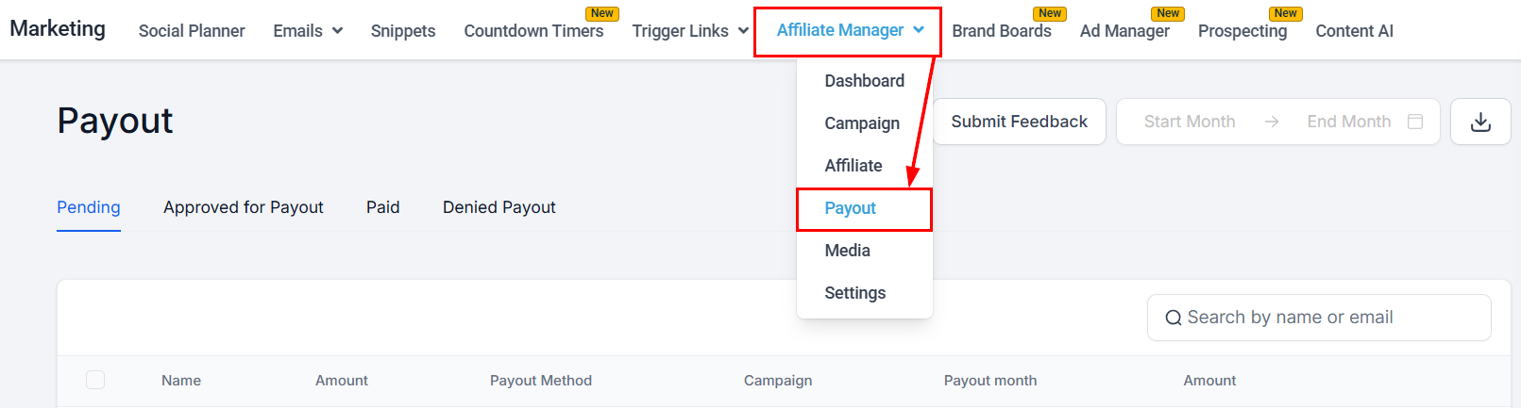Open affiliate Settings menu entry
The width and height of the screenshot is (1521, 408).
pos(854,293)
